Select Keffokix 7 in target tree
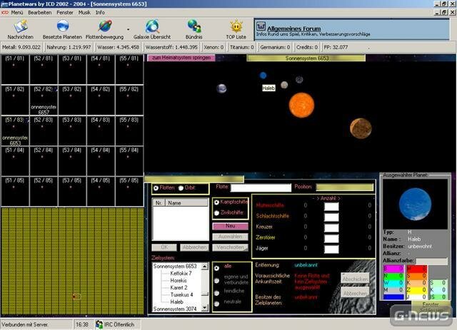The image size is (457, 330). 181,273
